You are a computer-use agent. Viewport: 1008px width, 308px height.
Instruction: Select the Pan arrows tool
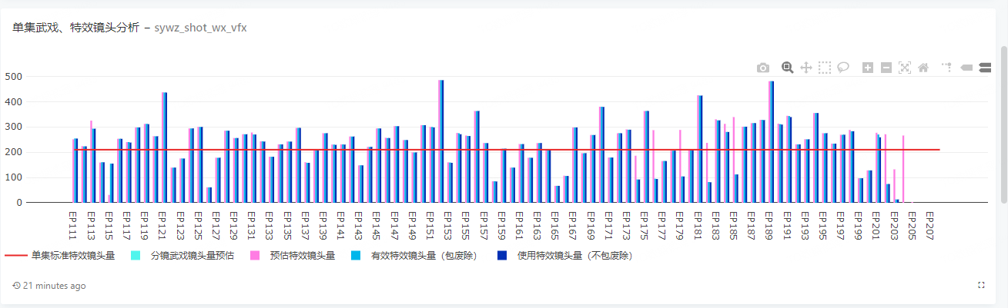coord(806,68)
